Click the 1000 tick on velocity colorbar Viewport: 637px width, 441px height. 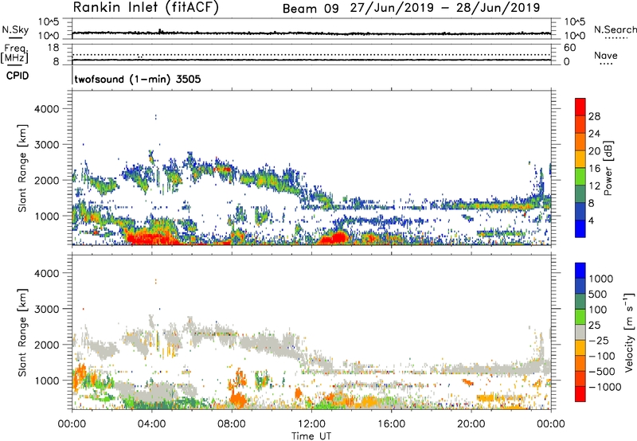[601, 279]
